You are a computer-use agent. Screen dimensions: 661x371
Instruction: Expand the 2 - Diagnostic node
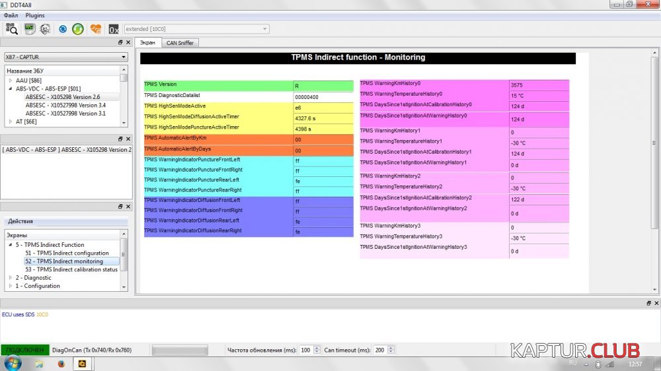(11, 278)
